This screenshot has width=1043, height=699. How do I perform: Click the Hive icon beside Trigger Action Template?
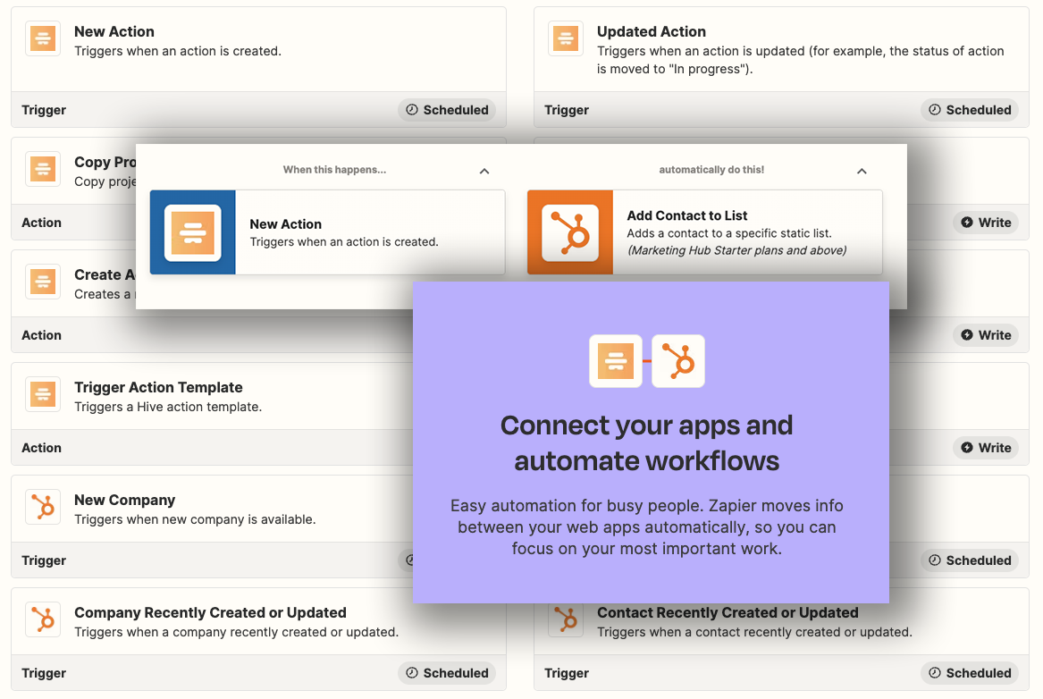click(42, 394)
